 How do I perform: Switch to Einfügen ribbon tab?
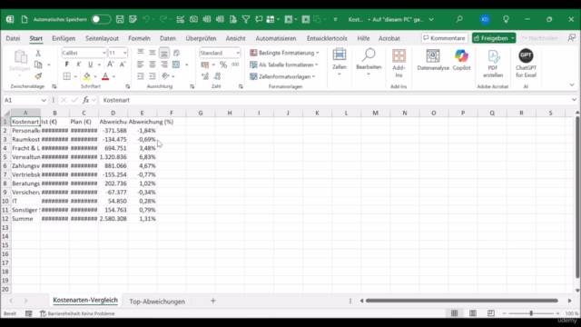click(64, 38)
